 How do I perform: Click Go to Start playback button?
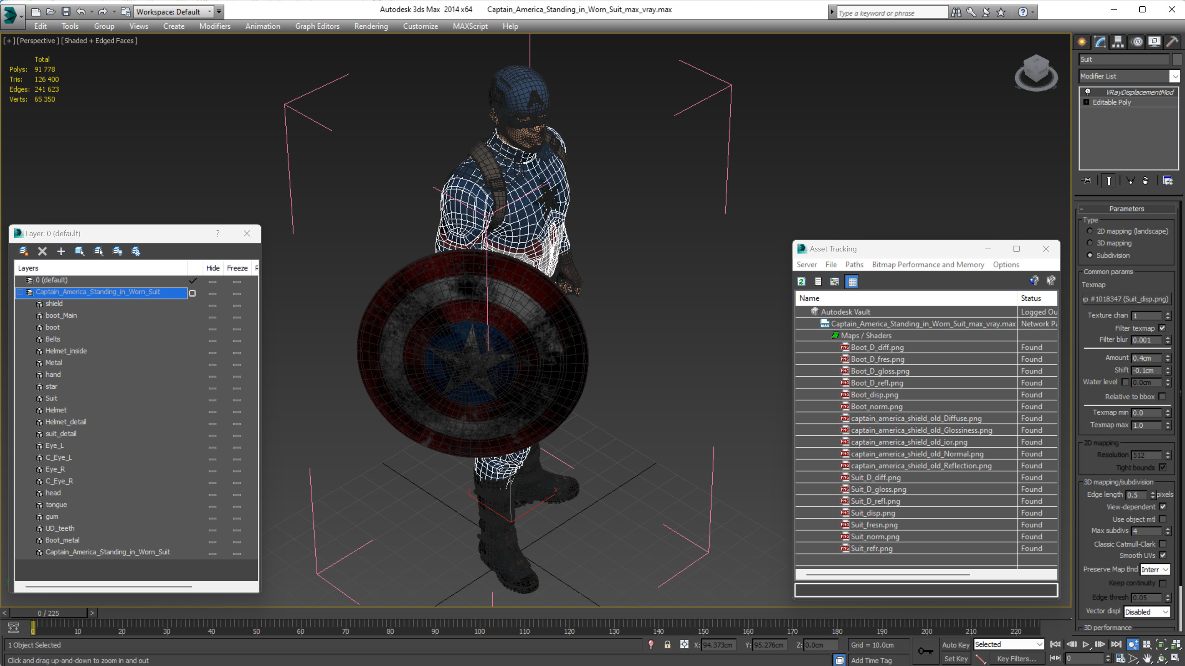click(x=1055, y=644)
